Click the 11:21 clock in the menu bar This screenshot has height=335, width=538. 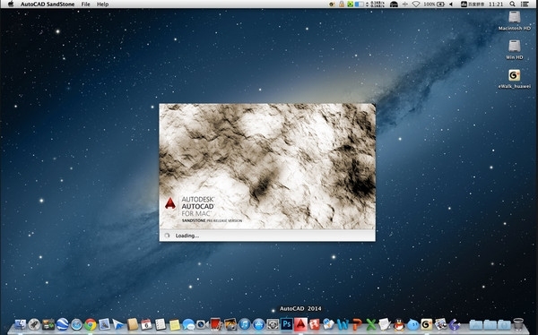point(496,4)
